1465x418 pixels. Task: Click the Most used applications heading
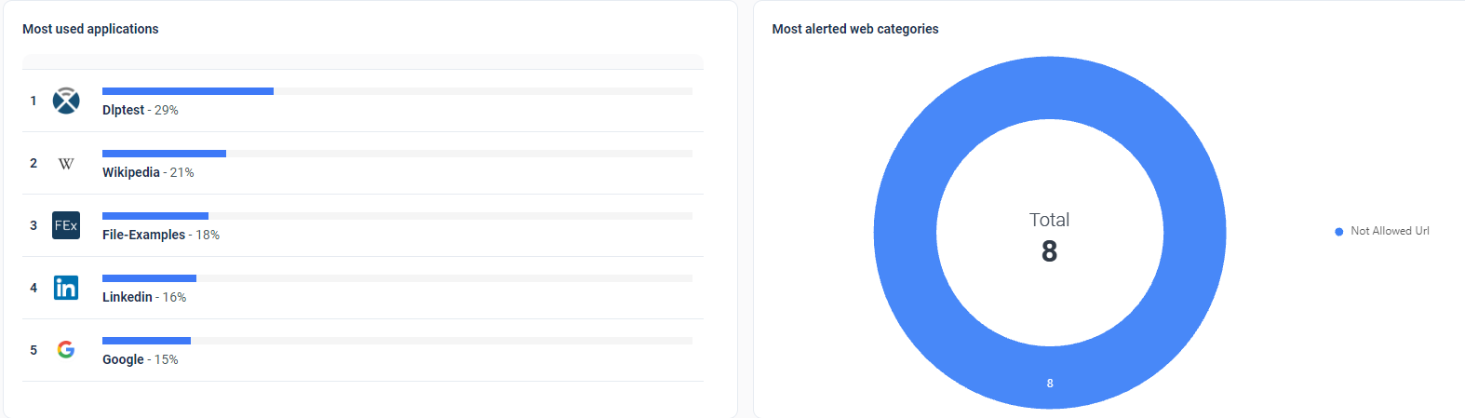[90, 29]
